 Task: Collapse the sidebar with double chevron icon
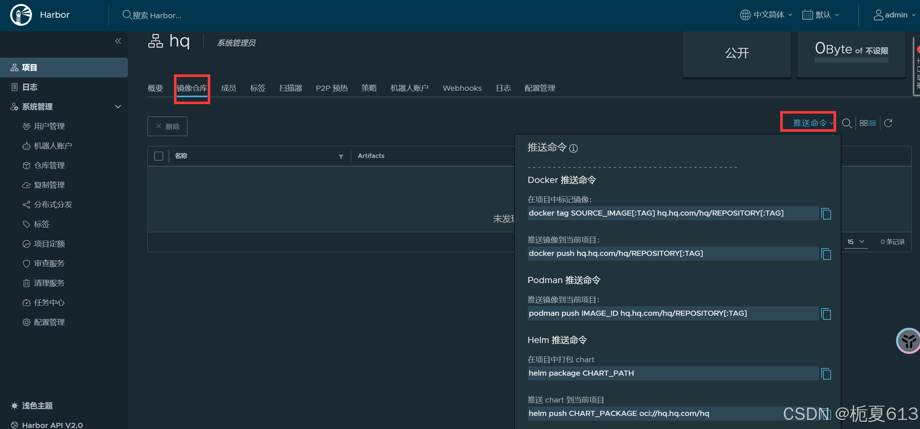pos(118,41)
